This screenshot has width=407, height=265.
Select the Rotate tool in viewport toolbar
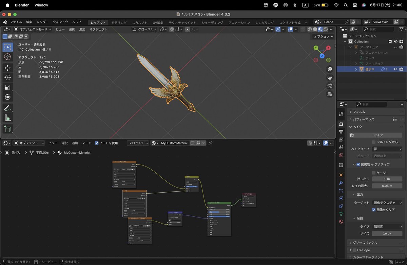[7, 77]
